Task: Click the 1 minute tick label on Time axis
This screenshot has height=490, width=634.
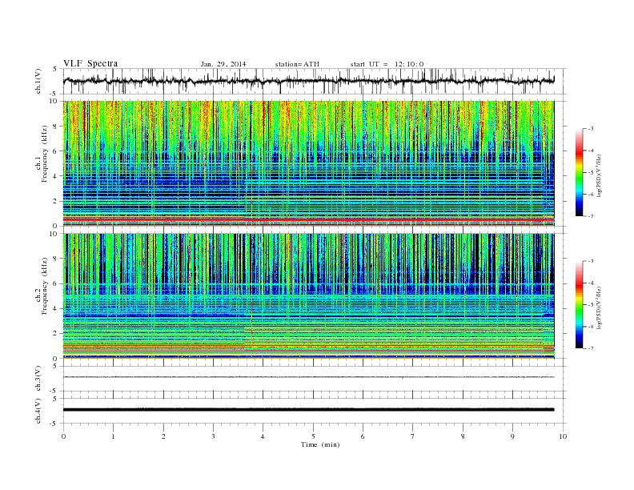Action: pos(113,436)
